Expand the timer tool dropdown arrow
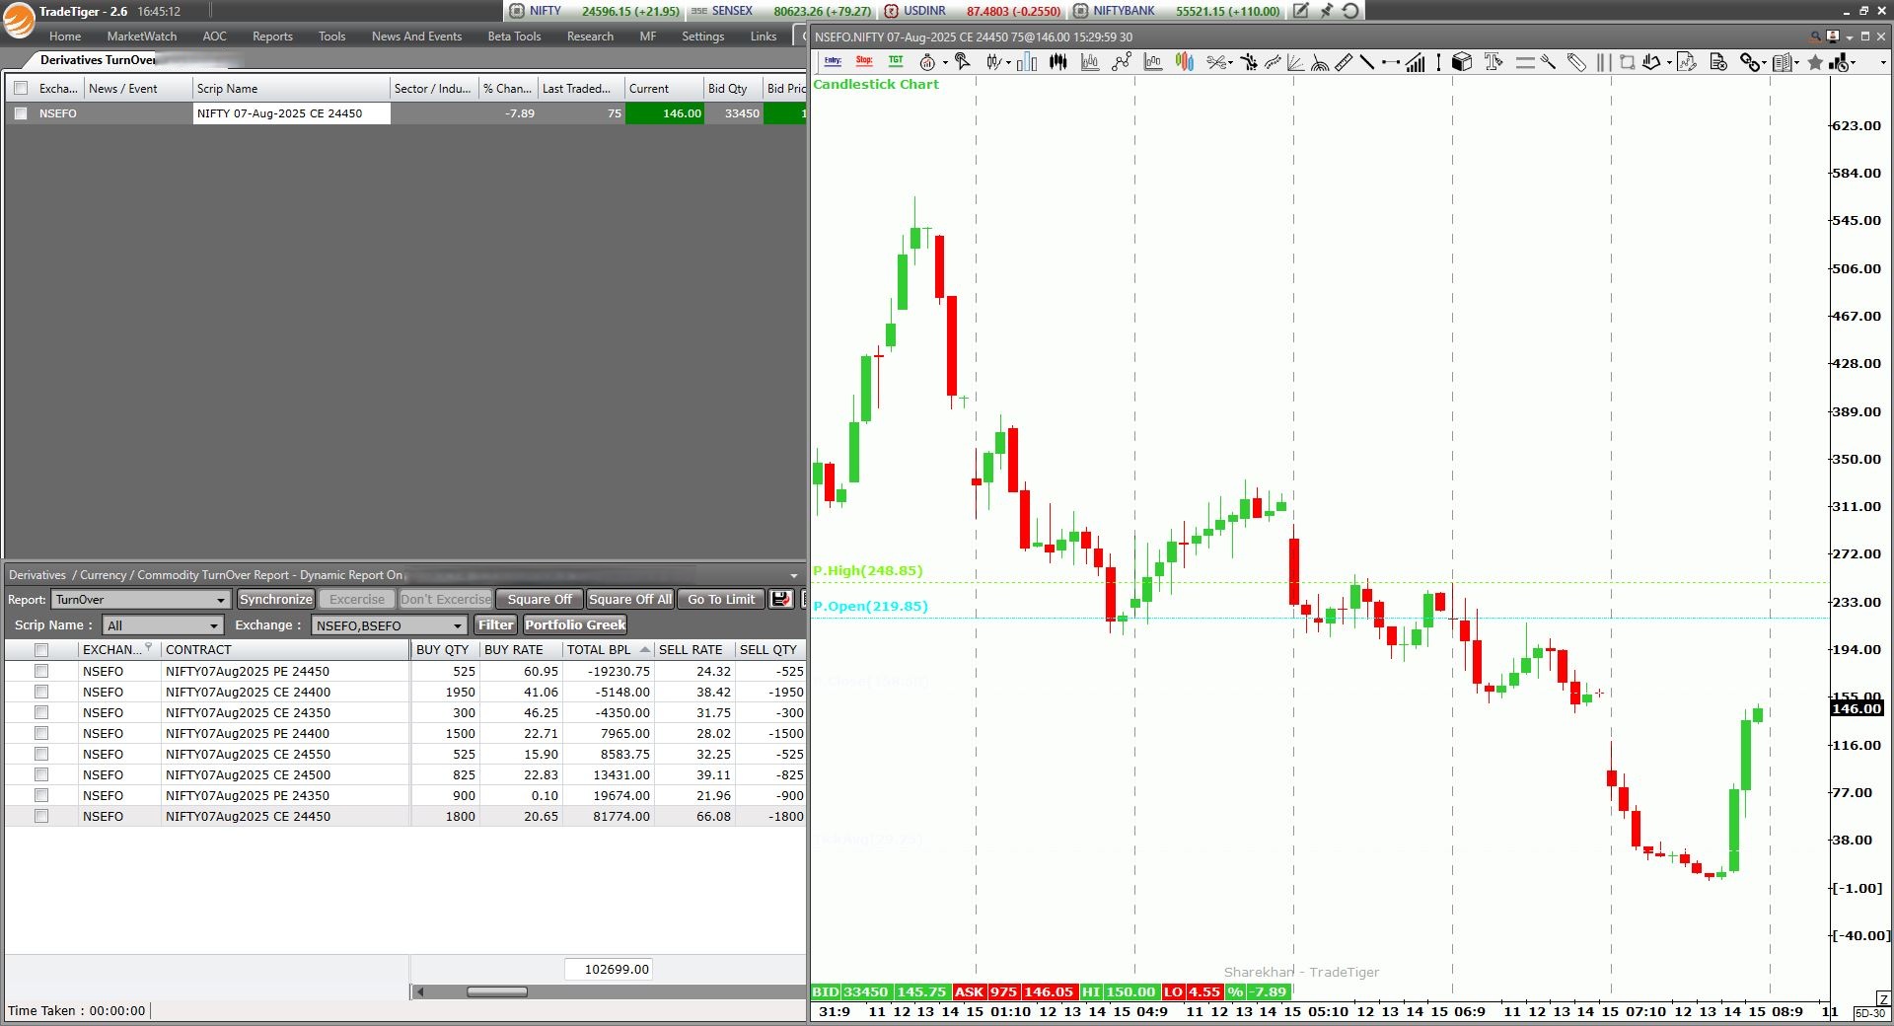 (945, 63)
